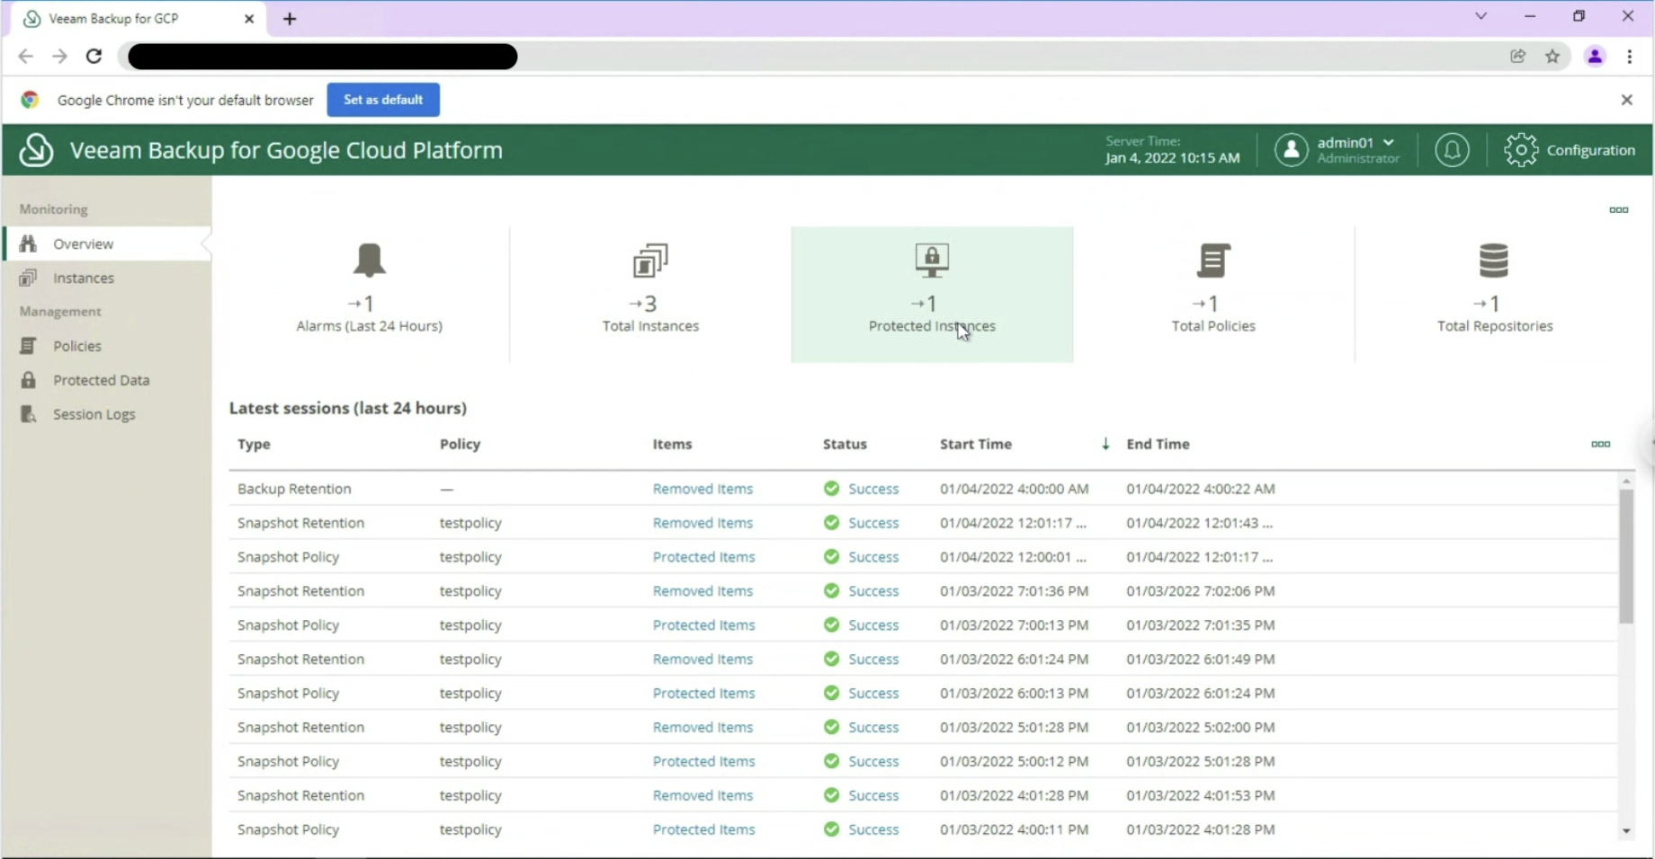Viewport: 1655px width, 859px height.
Task: Open the Total Policies document icon
Action: pos(1213,260)
